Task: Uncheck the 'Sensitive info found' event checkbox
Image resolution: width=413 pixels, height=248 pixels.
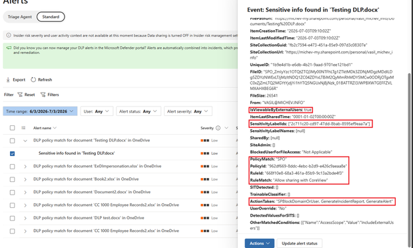Action: (x=13, y=153)
